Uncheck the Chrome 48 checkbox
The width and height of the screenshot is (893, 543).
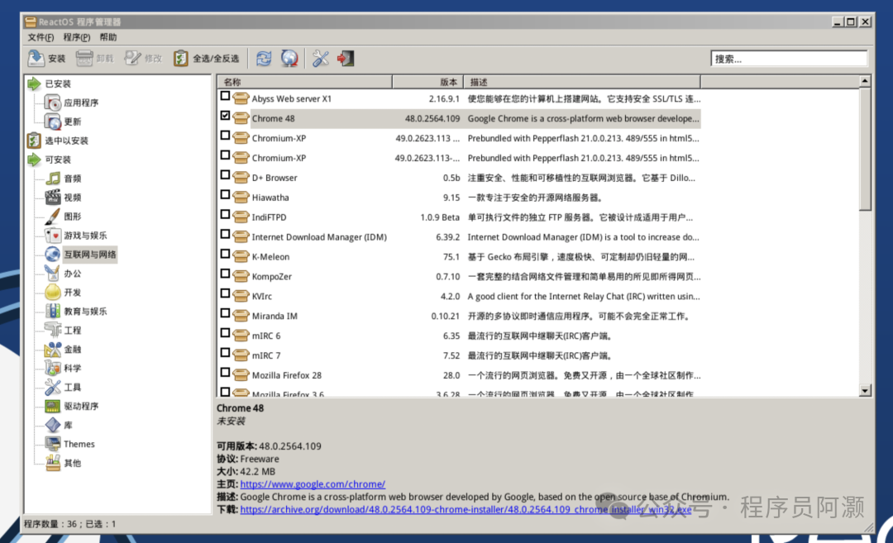click(226, 116)
